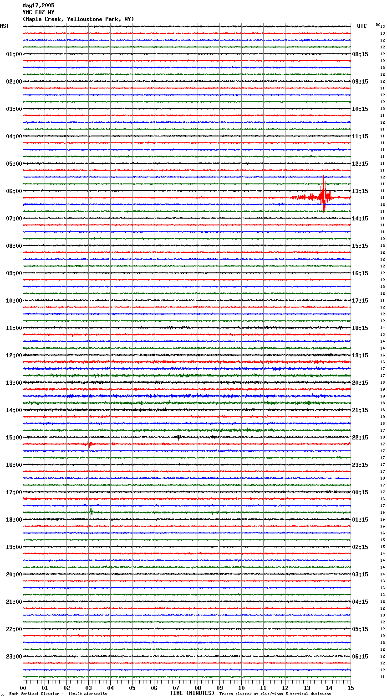Select the 09:00 MST row label

pos(14,273)
